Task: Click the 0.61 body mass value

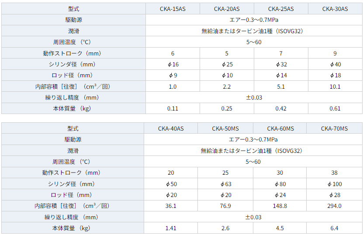Action: [x=335, y=108]
